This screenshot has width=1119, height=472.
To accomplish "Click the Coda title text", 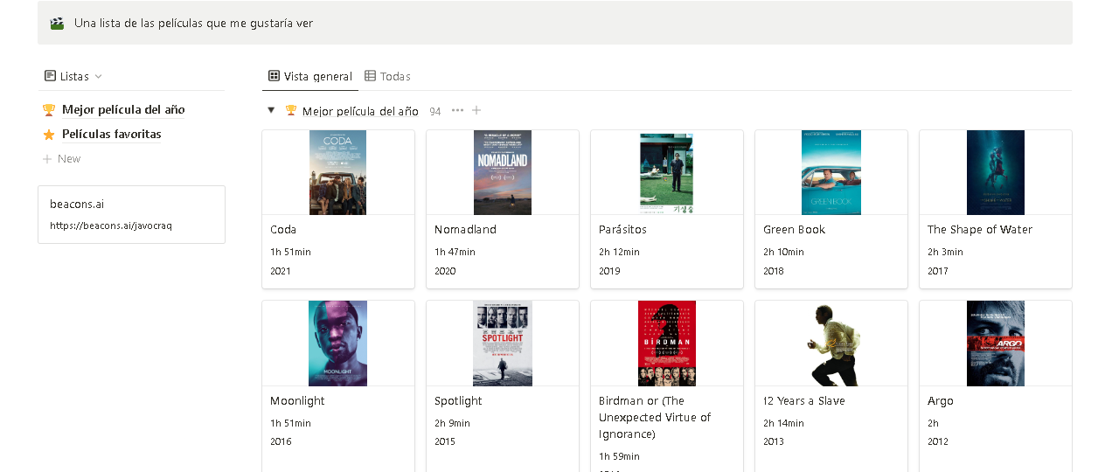I will [x=283, y=230].
